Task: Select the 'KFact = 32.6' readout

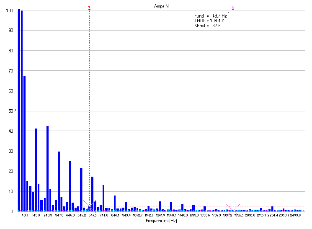Action: [x=207, y=26]
